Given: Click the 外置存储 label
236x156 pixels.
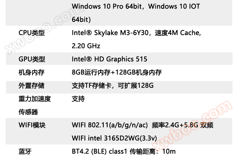Looking at the screenshot, I should coord(31,86).
